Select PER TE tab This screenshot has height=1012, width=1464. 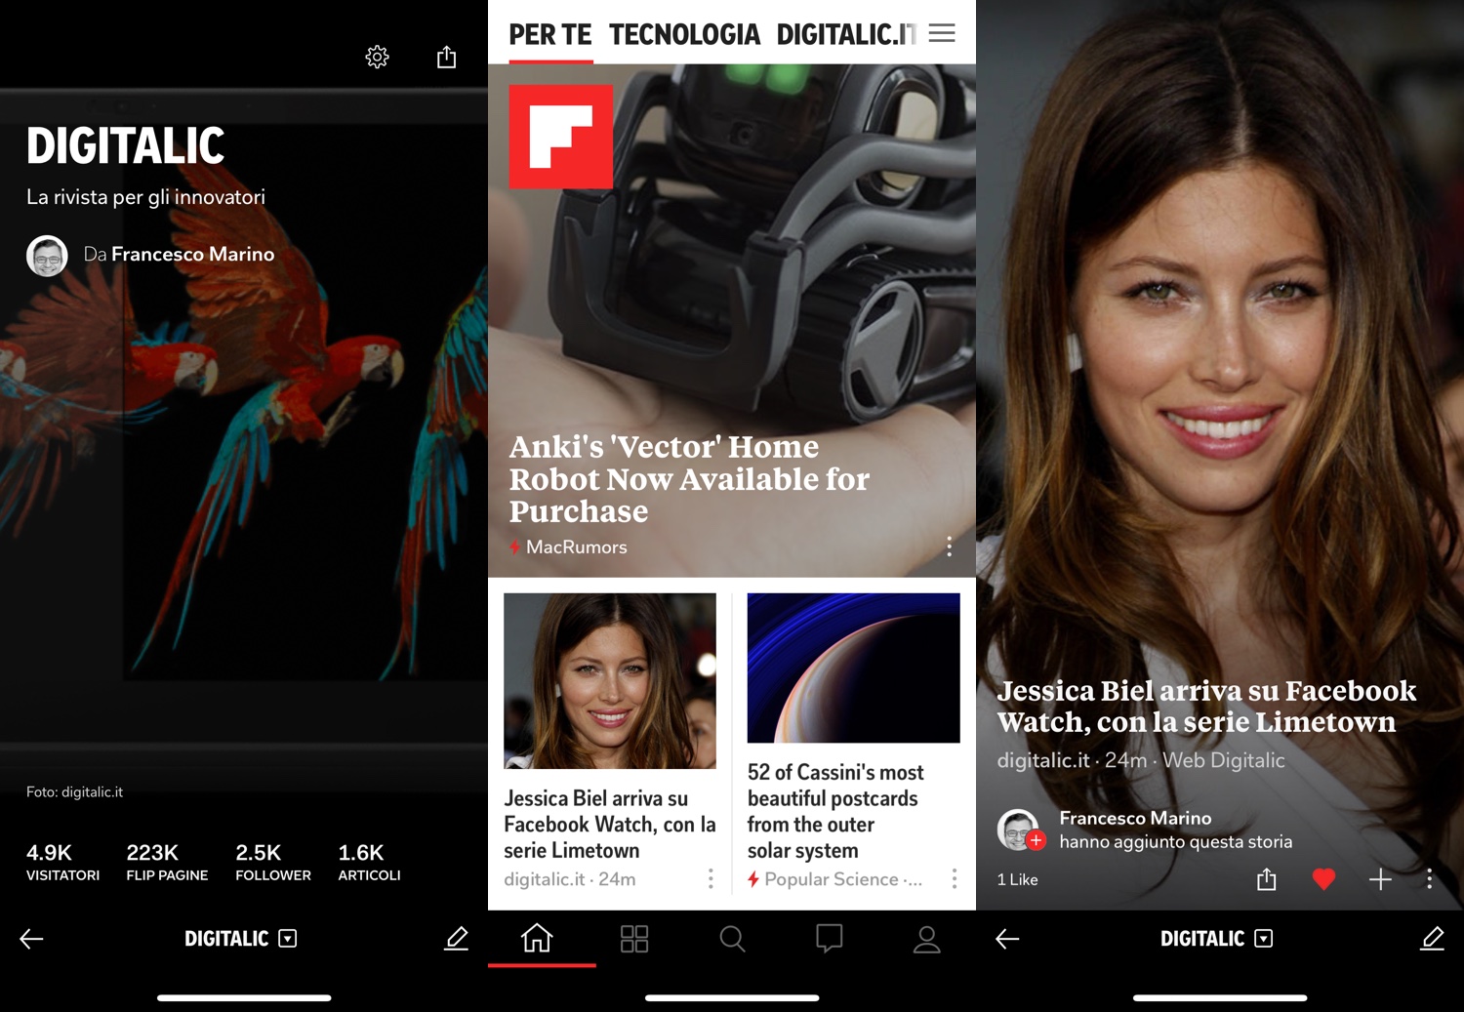(x=550, y=35)
